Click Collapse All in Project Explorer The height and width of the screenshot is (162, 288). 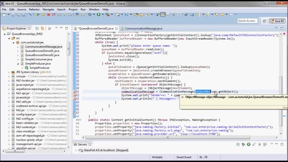pyautogui.click(x=37, y=28)
